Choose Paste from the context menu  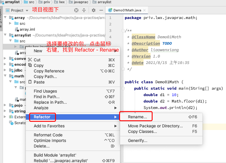click(73, 82)
